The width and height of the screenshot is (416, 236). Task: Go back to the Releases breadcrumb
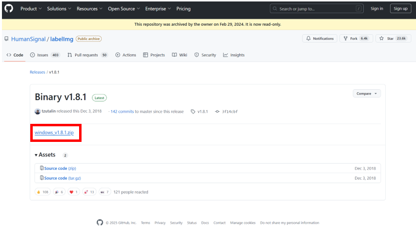tap(38, 72)
